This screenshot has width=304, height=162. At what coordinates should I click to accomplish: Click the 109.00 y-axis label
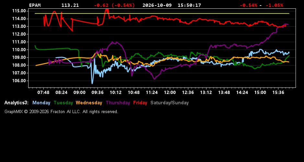19,57
